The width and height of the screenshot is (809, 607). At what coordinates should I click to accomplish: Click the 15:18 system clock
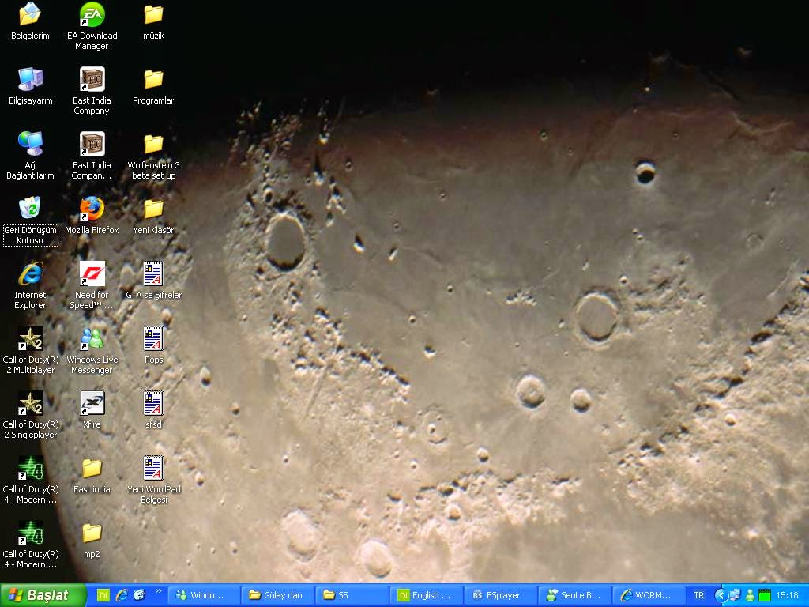coord(788,595)
